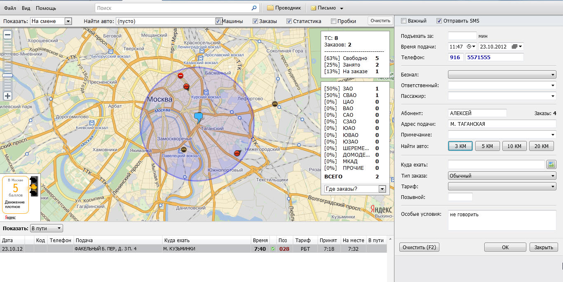Screen dimensions: 563x282
Task: Click the Закрыть button
Action: (x=544, y=247)
